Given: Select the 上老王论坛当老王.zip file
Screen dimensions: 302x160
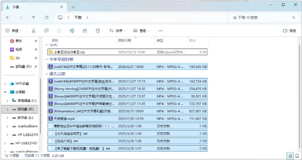Looking at the screenshot, I should tap(127, 52).
